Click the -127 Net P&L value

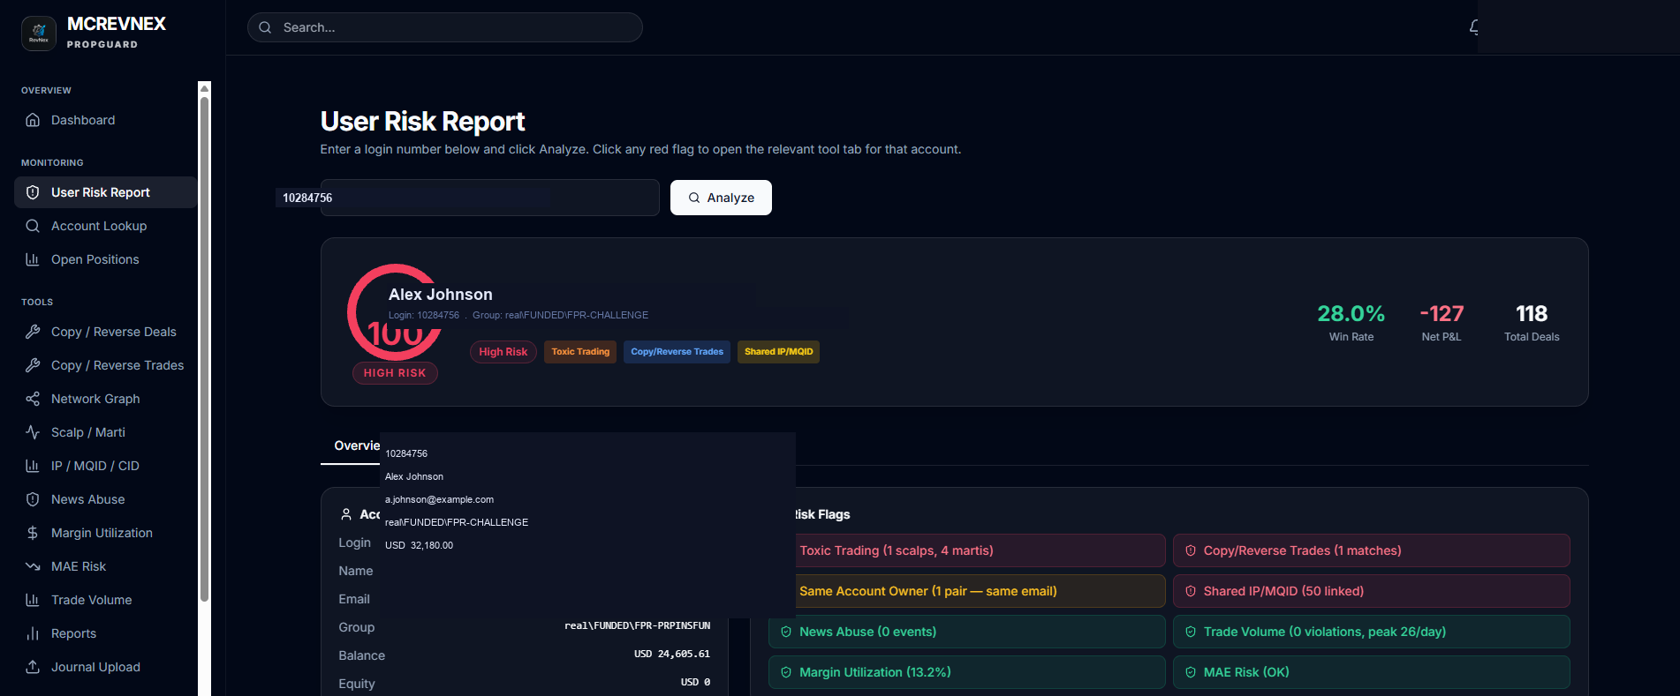point(1442,314)
